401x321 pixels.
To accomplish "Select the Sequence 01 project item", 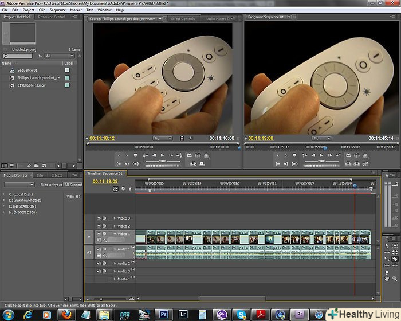I will point(26,70).
